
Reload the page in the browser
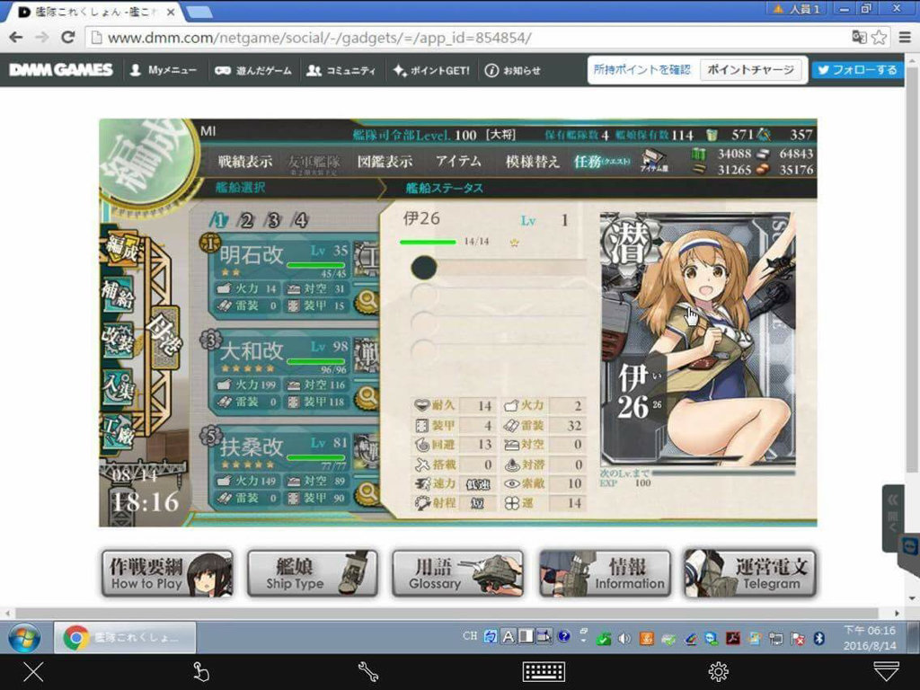pos(68,38)
